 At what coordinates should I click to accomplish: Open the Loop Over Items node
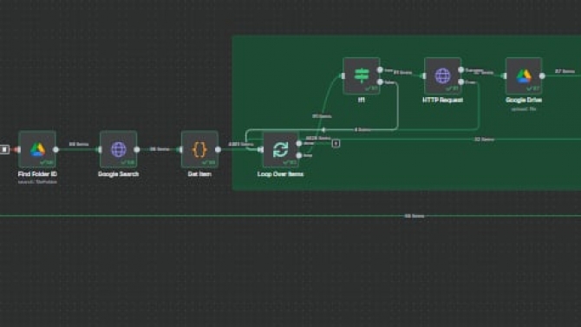click(280, 149)
